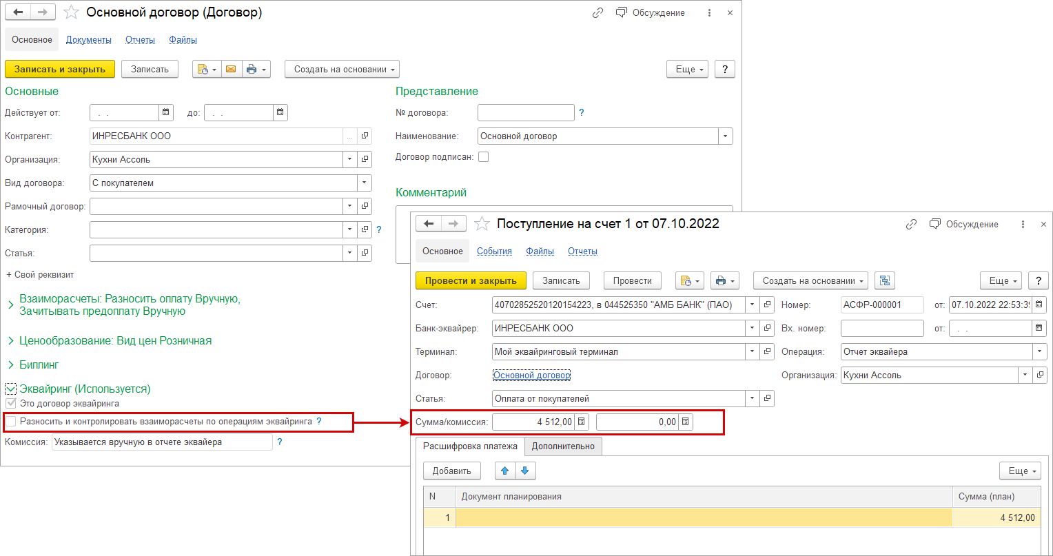1053x556 pixels.
Task: Go forward using arrow in contract window
Action: point(43,12)
